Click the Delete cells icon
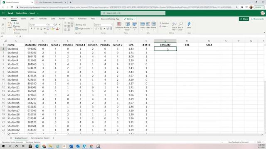 [x=148, y=24]
